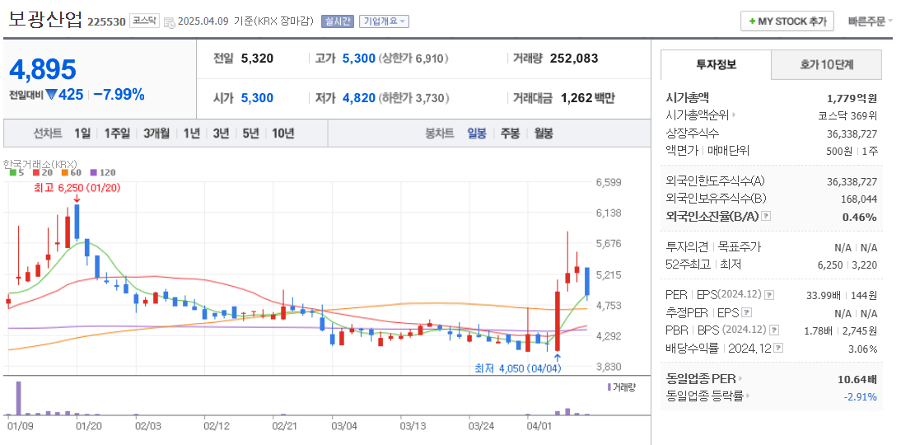
Task: Click the 외국인보유주식수(B) value 168,044
Action: (x=858, y=199)
